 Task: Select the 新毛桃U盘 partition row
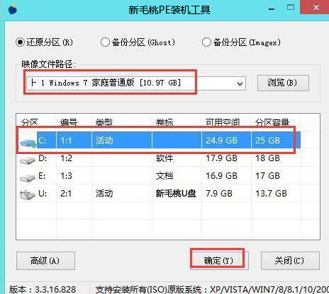(159, 194)
